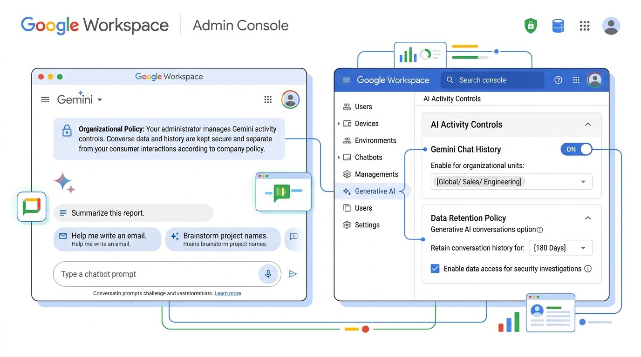The image size is (641, 357).
Task: Open the apps grid in admin console window
Action: 576,80
